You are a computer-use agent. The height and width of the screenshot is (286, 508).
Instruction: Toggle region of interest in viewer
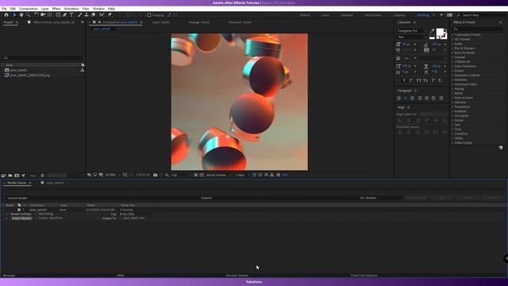(x=196, y=175)
